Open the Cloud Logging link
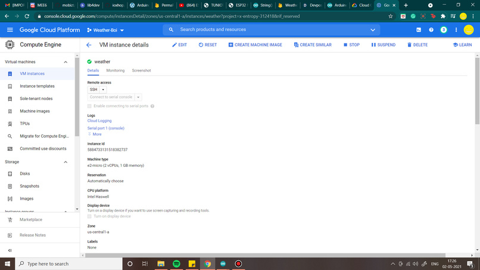The width and height of the screenshot is (480, 270). [x=99, y=121]
